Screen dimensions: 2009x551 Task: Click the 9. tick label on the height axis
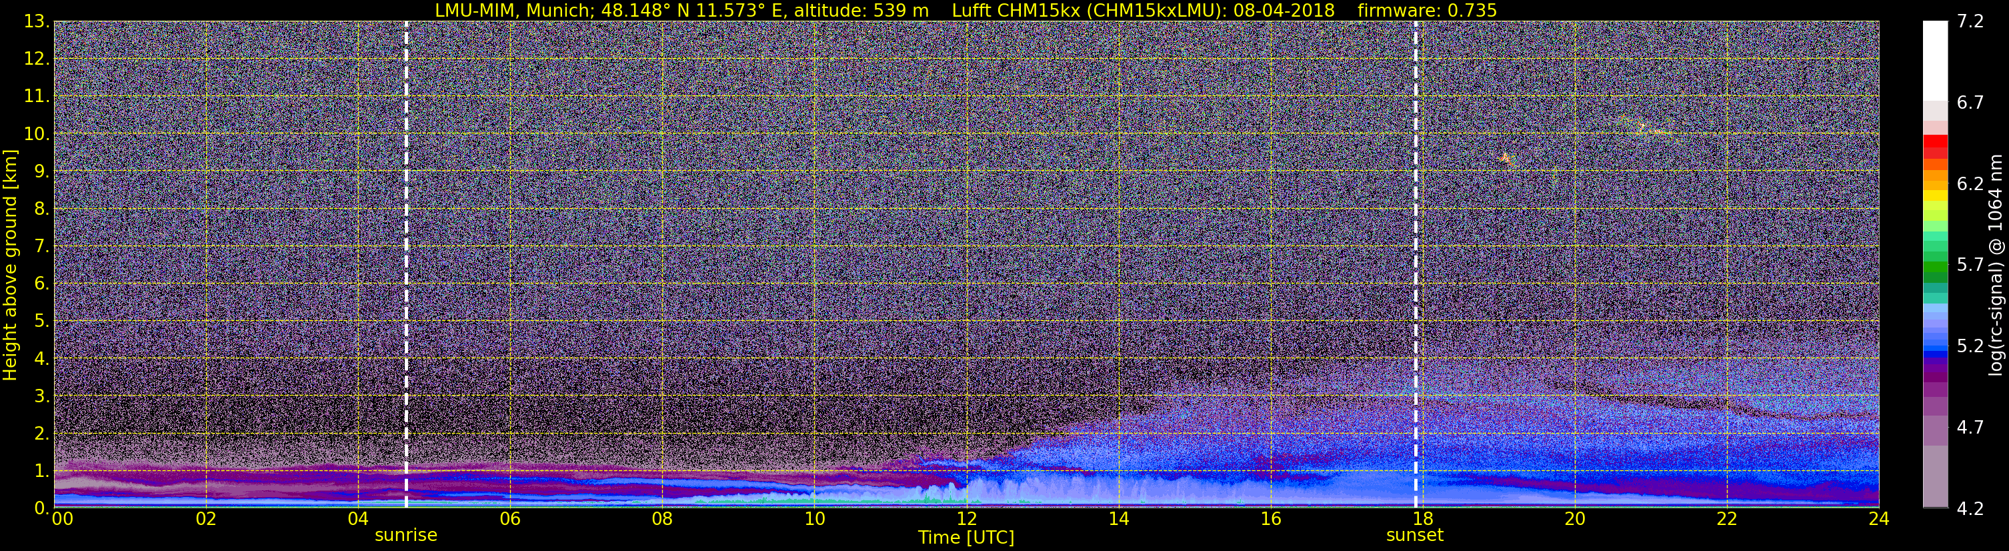(42, 171)
